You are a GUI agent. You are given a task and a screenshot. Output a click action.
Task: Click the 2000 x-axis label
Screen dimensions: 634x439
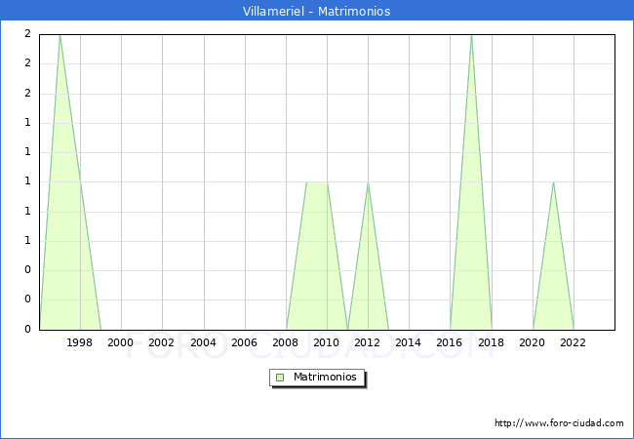(x=121, y=342)
